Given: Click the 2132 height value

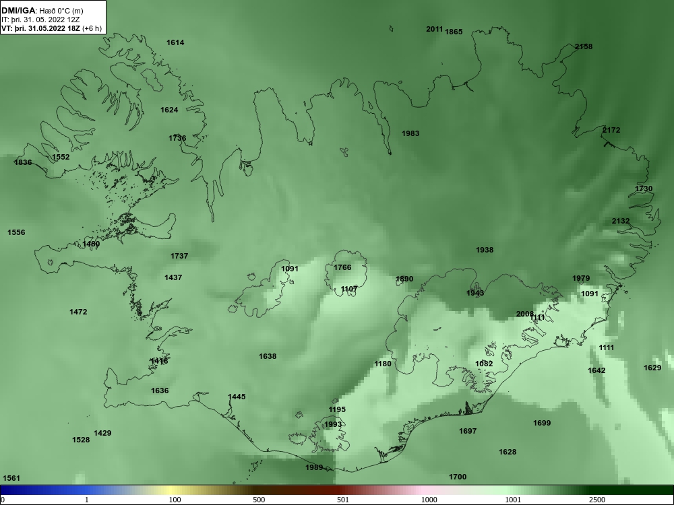Looking at the screenshot, I should coord(621,221).
